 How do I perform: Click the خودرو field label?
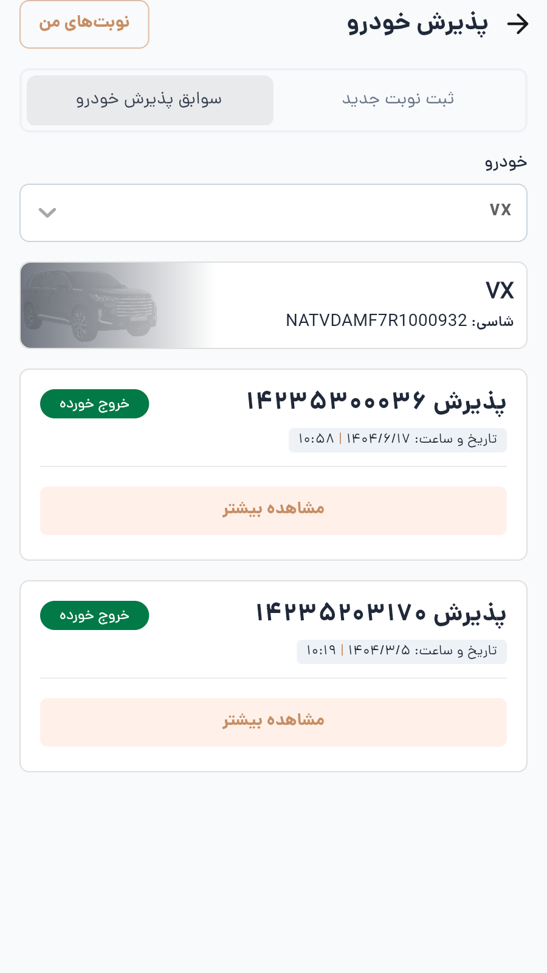[x=506, y=162]
